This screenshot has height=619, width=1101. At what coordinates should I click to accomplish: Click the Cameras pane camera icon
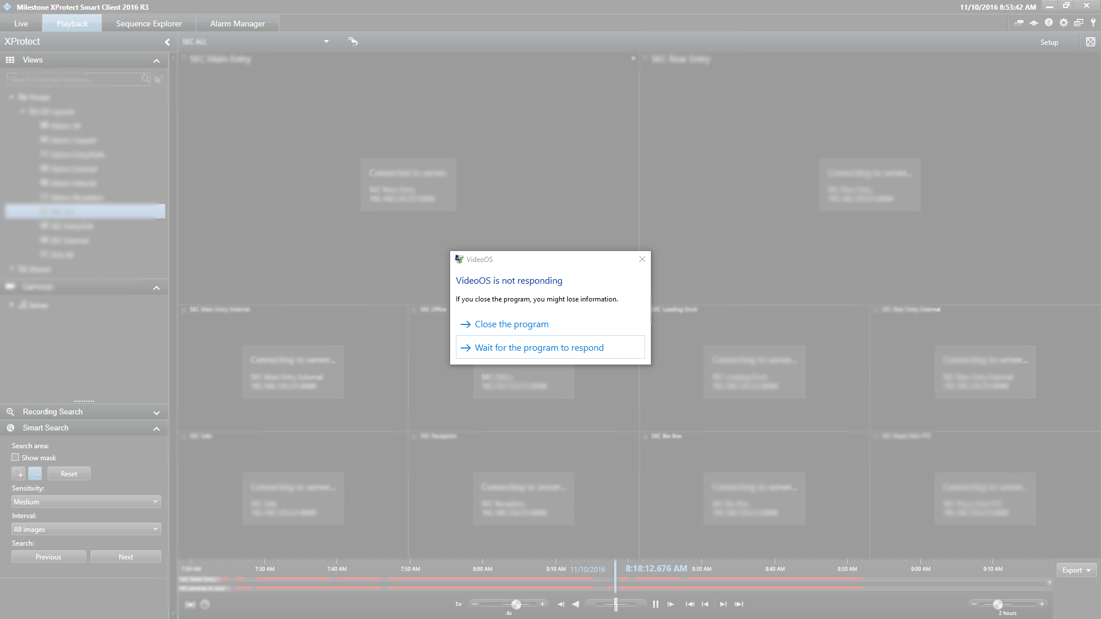point(10,286)
